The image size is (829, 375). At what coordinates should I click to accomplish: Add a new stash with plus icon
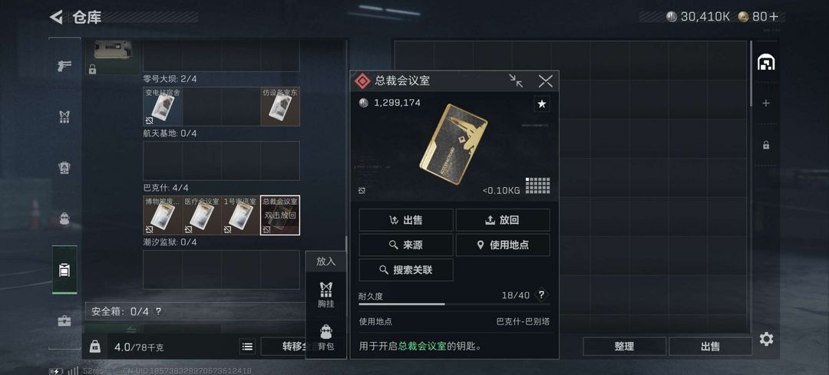click(x=765, y=104)
